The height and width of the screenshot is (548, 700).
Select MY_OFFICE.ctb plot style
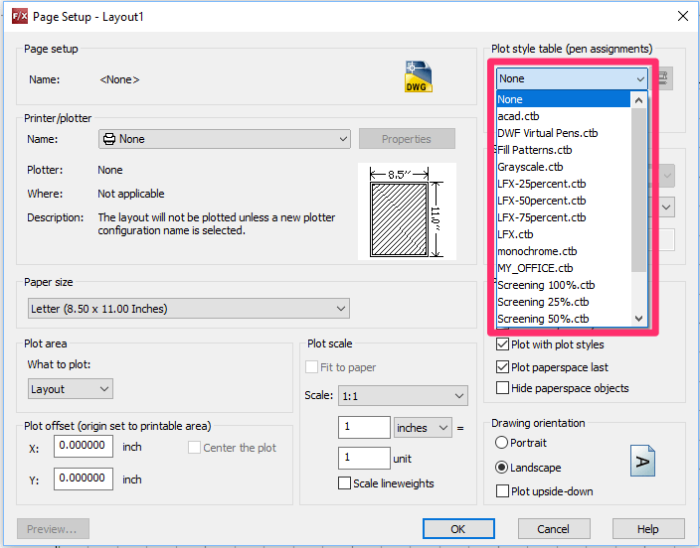point(564,268)
